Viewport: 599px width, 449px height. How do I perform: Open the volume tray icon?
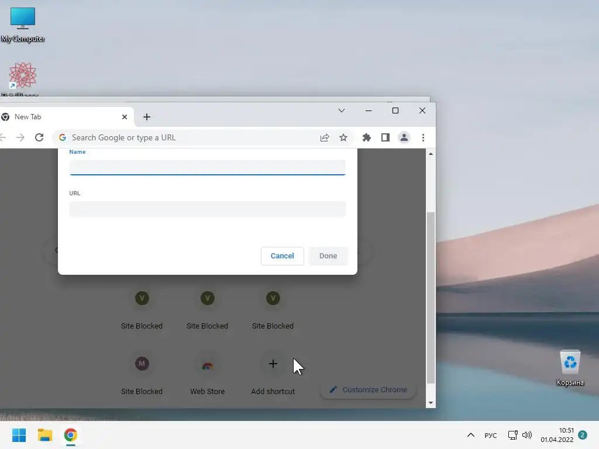point(527,435)
